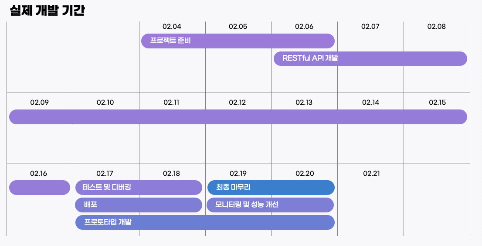Viewport: 482px width, 246px height.
Task: Select the 02.04 date header
Action: [x=172, y=27]
